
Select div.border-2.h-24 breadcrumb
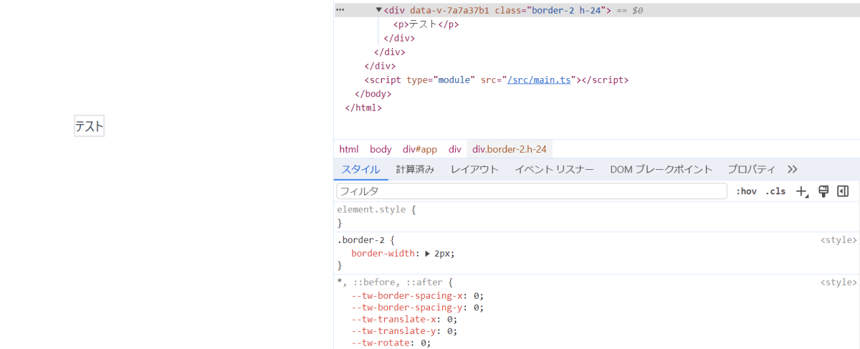point(509,149)
